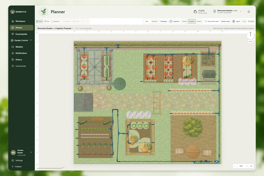Open the Showcase Garden location dropdown

pyautogui.click(x=227, y=12)
